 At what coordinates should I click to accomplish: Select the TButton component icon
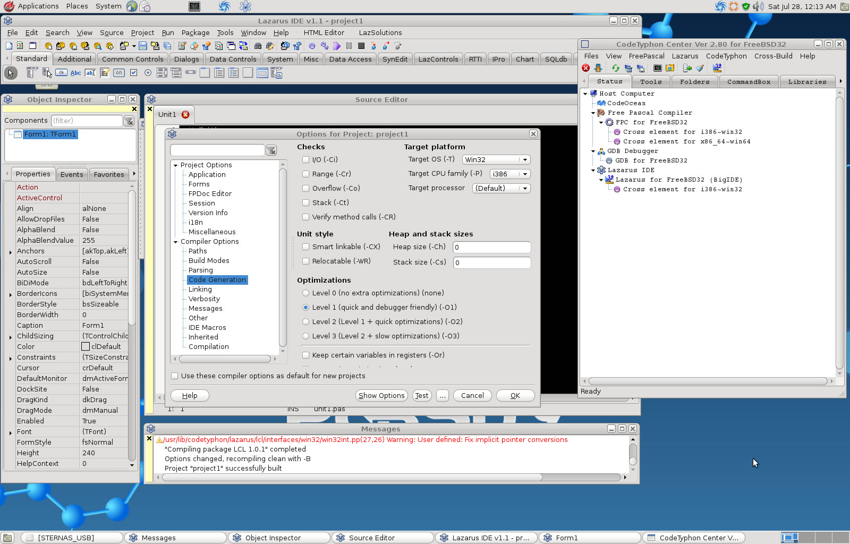[61, 73]
